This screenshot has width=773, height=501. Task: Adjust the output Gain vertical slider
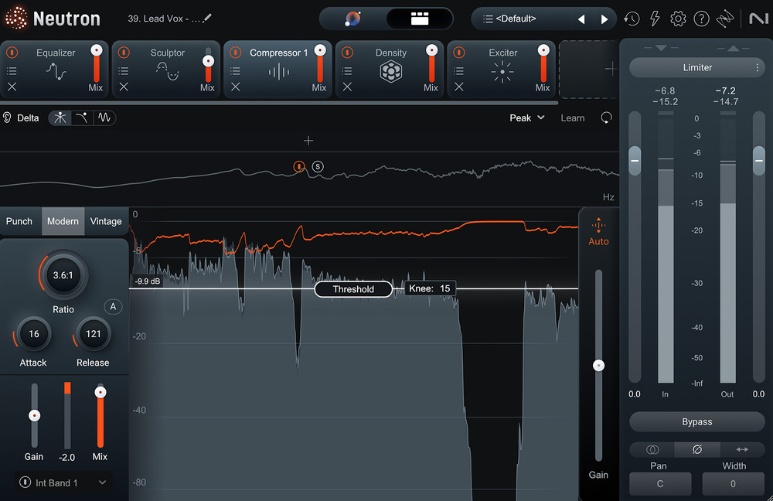(x=598, y=366)
